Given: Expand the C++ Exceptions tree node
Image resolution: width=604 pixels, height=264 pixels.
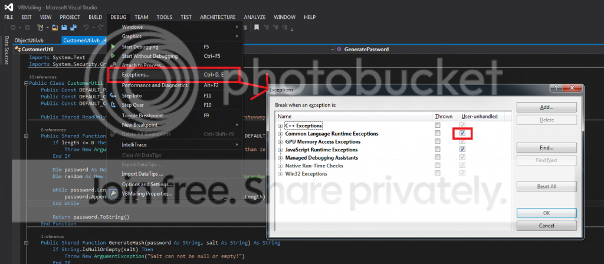Looking at the screenshot, I should click(x=280, y=126).
